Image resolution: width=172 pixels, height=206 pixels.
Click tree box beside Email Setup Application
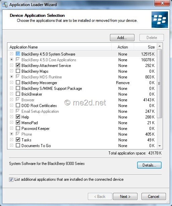coord(11,111)
